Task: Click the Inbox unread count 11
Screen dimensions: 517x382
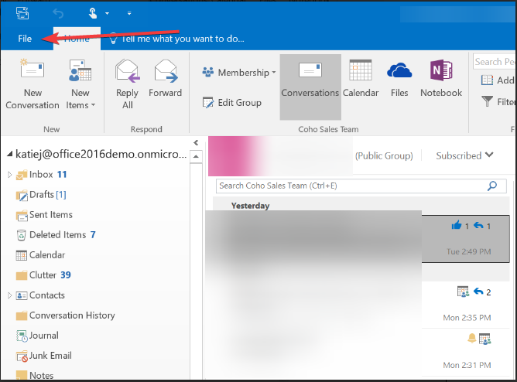Action: pos(62,174)
